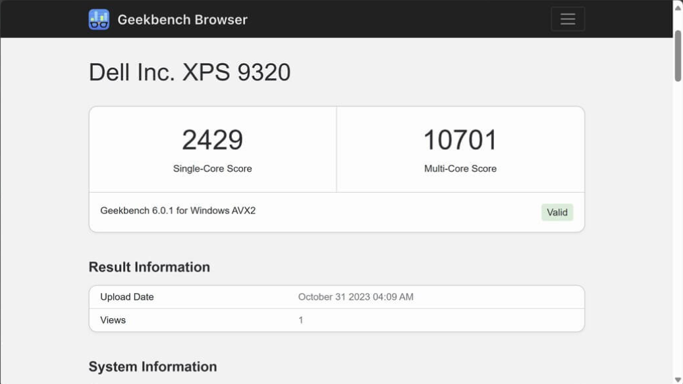Select the Upload Date row
Viewport: 683px width, 384px height.
tap(337, 297)
